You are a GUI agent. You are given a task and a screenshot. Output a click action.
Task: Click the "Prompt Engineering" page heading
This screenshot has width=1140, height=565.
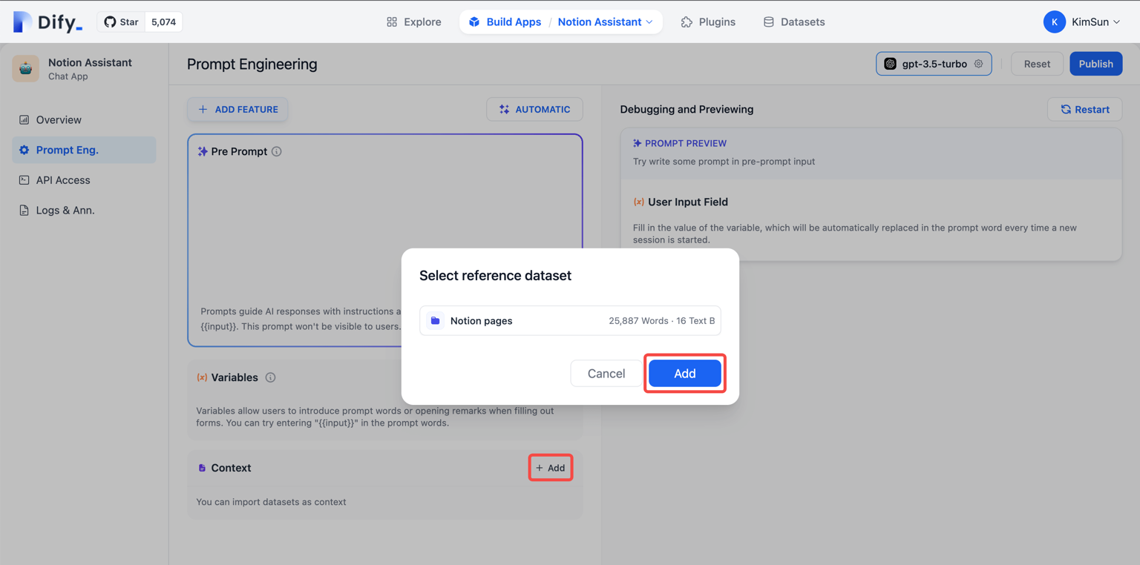point(252,65)
